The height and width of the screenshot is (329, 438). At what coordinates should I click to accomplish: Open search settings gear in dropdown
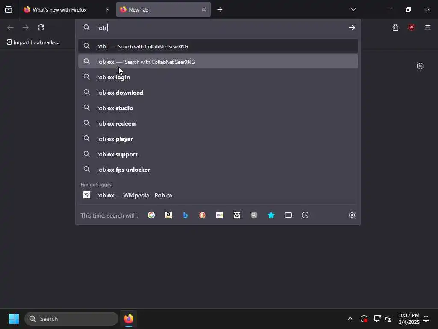352,215
